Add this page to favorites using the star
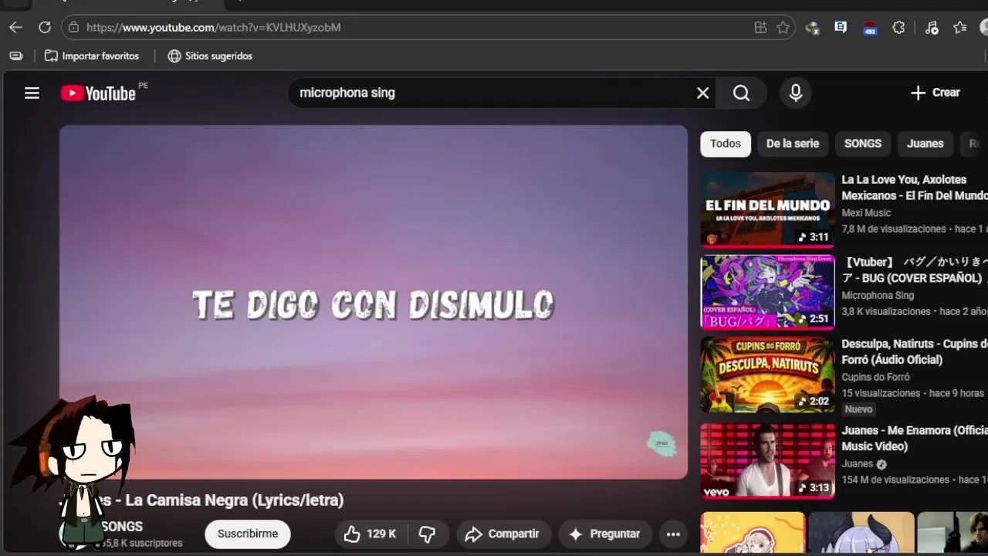Screen dimensions: 988x556 [x=783, y=27]
